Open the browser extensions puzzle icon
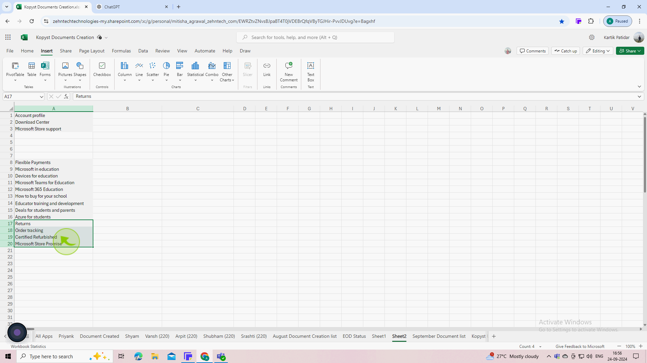Screen dimensions: 647x363 point(591,21)
